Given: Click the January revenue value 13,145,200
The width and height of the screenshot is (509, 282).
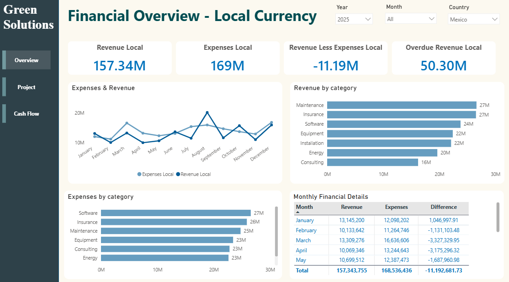Looking at the screenshot, I should coord(351,220).
